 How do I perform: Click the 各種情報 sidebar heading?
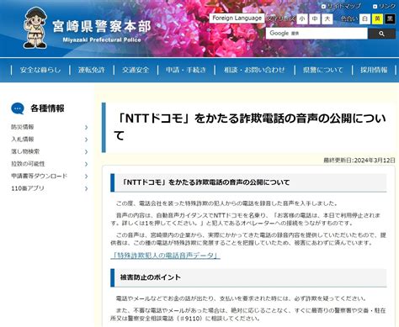coord(47,108)
